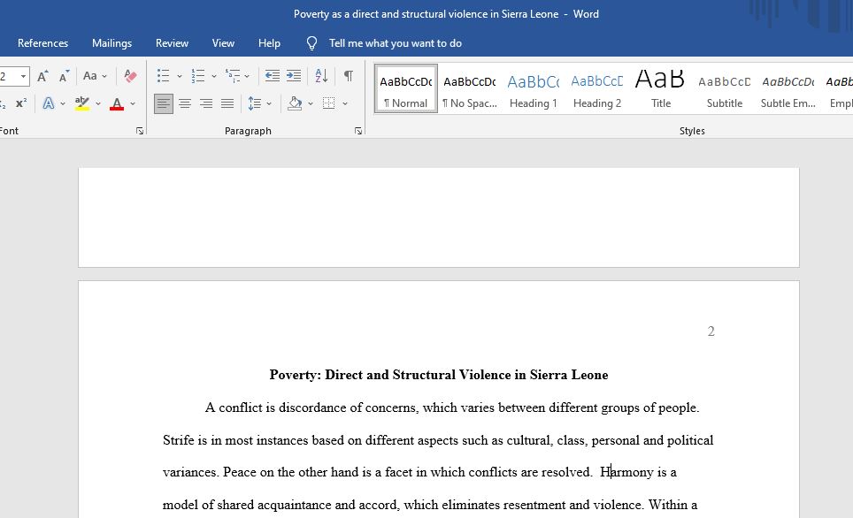Increase font size with Grow Font
This screenshot has width=853, height=518.
coord(42,76)
